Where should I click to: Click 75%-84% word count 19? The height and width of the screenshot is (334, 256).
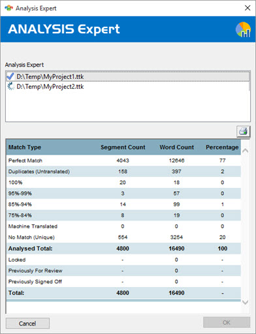[x=176, y=215]
